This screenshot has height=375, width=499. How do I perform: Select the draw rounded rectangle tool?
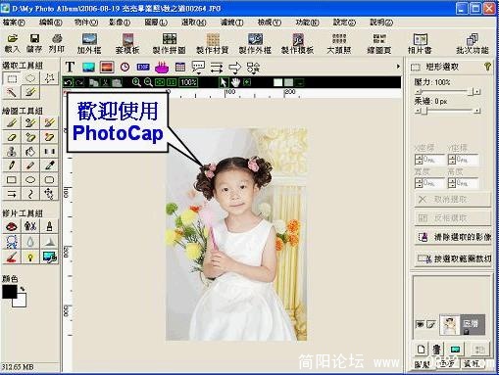click(49, 180)
